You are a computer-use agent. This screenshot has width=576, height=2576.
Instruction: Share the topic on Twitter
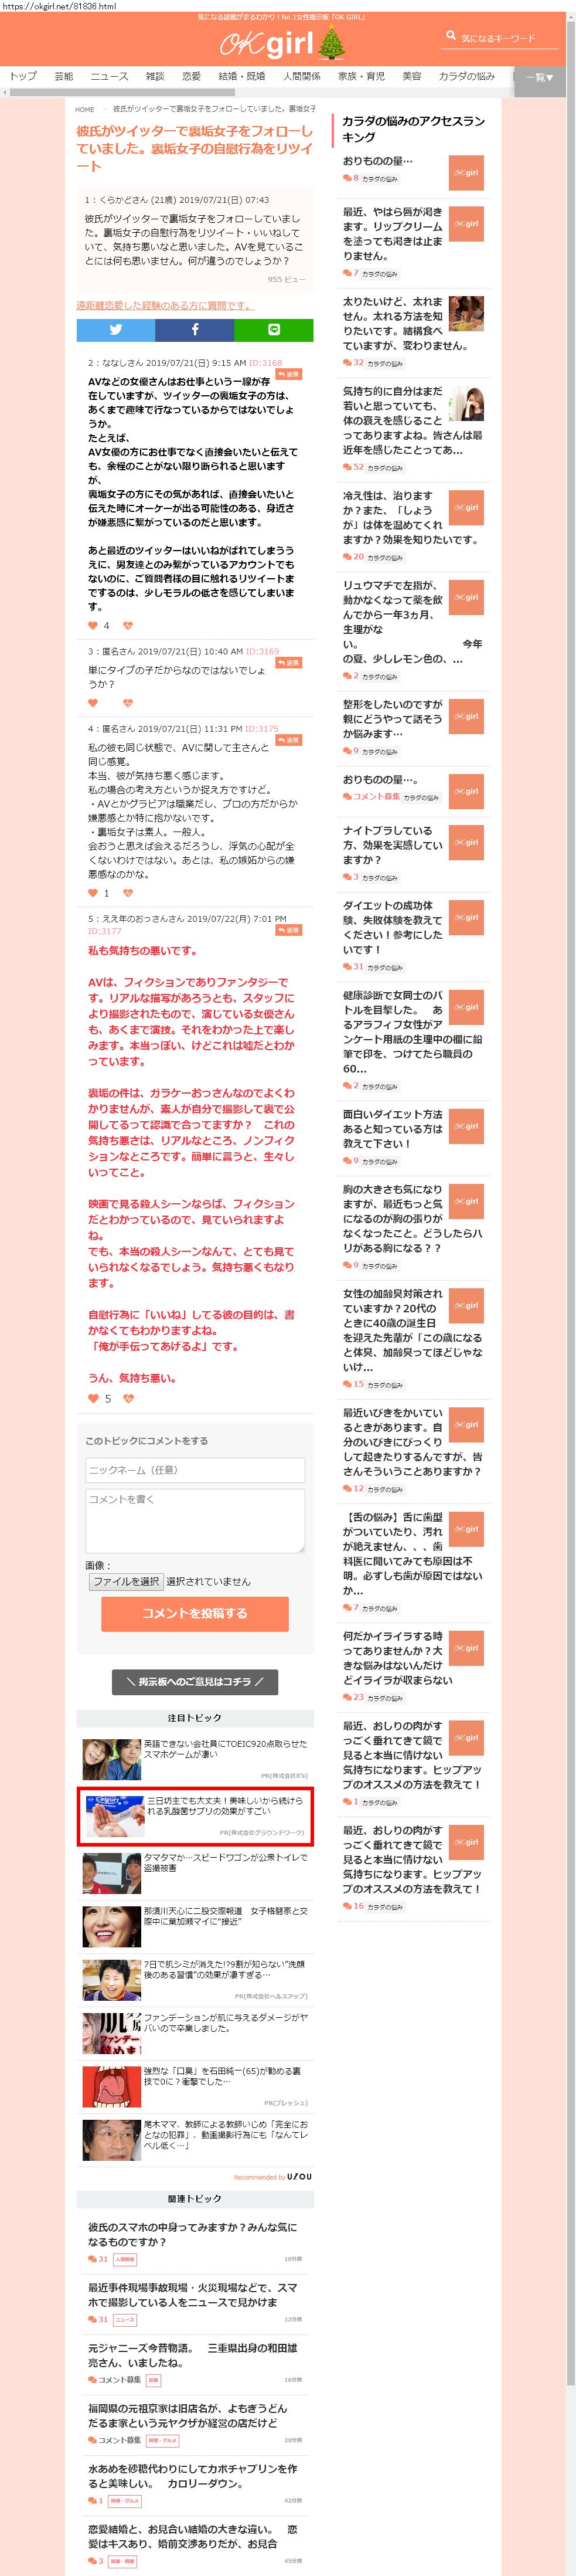pos(115,329)
